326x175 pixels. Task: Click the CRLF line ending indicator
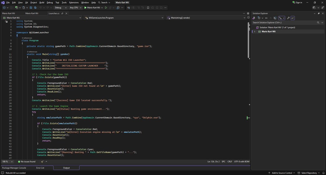pyautogui.click(x=230, y=161)
